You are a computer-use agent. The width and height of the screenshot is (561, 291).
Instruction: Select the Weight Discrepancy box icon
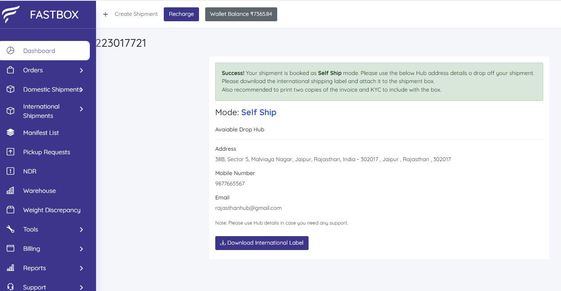pos(10,210)
